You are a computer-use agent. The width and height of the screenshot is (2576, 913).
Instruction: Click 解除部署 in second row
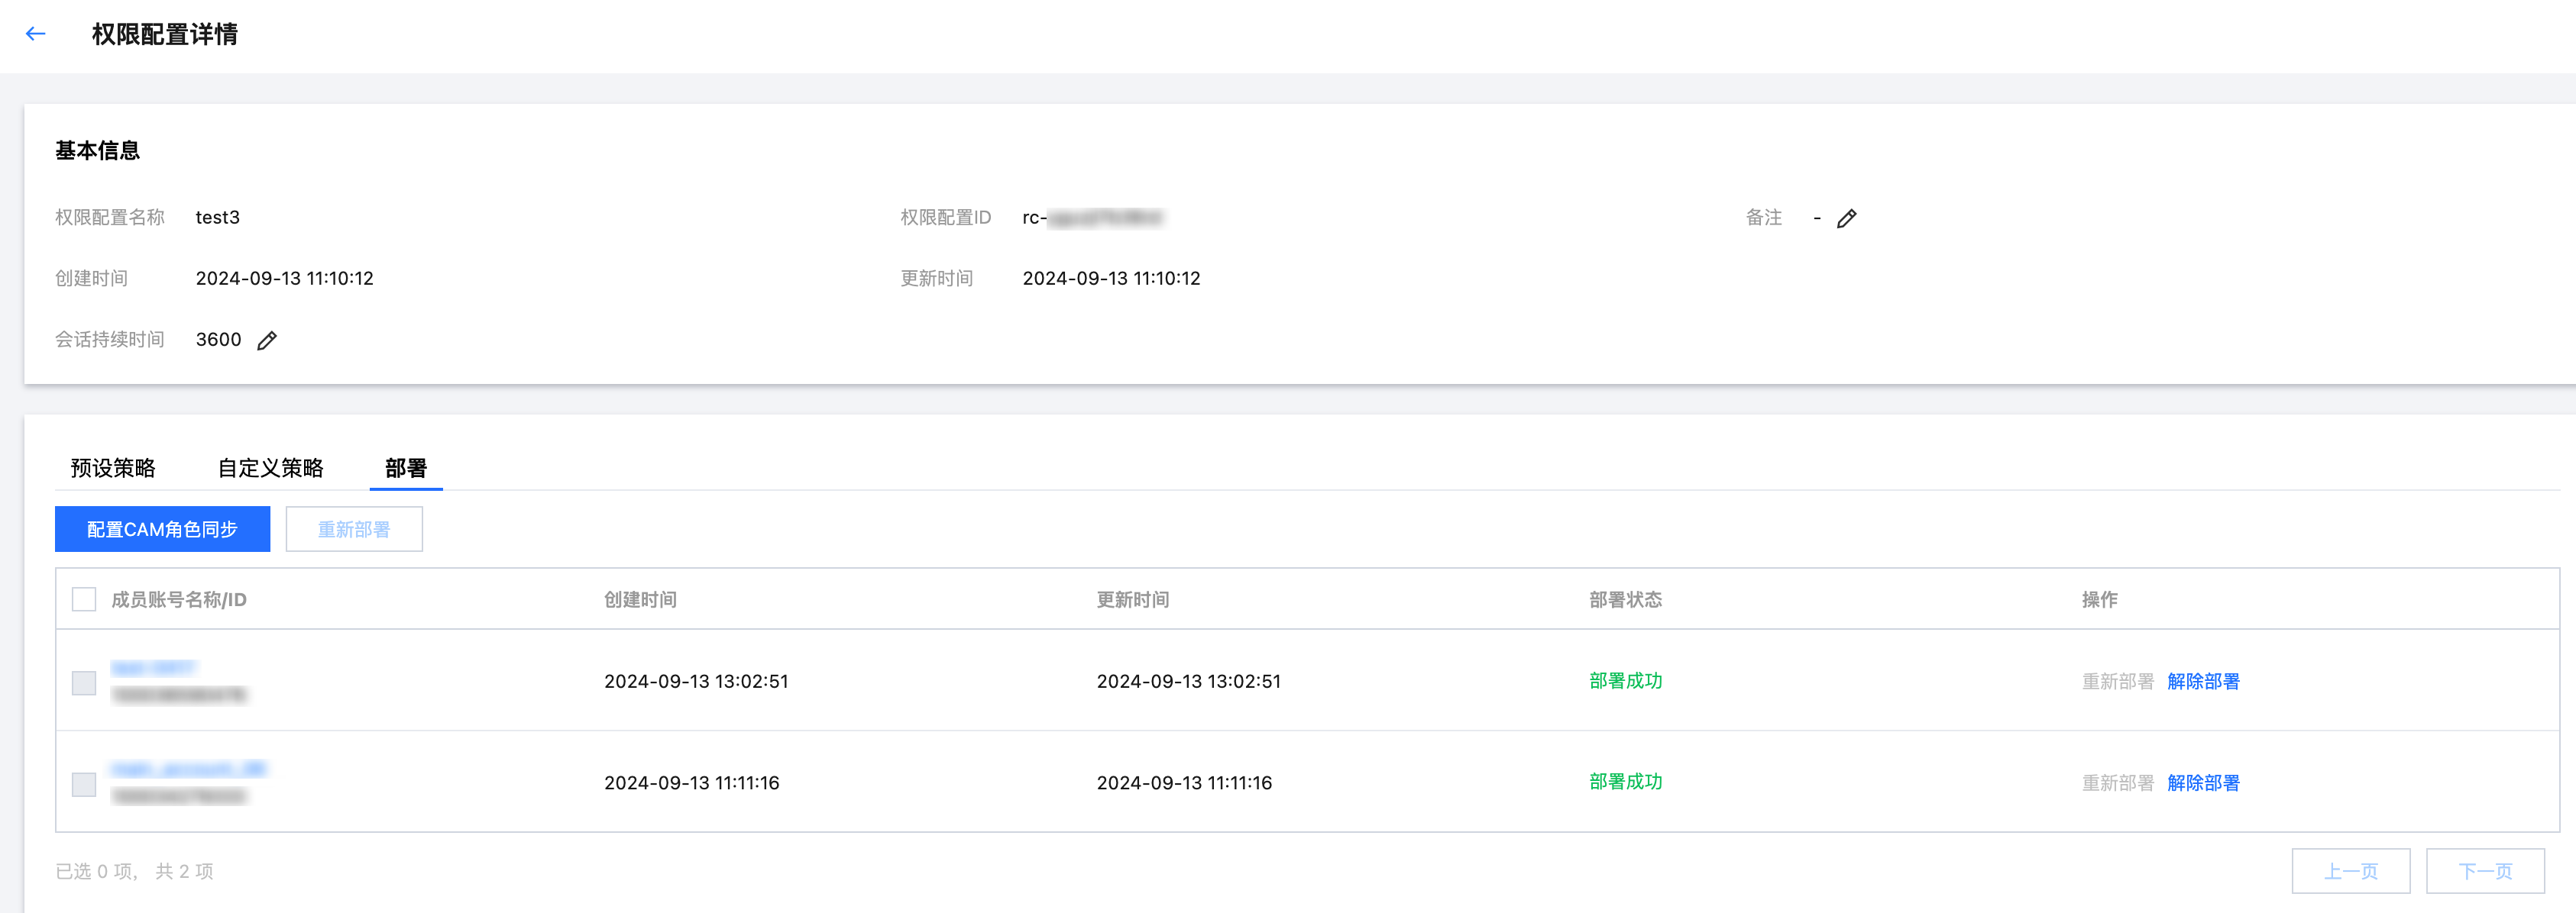(2203, 783)
